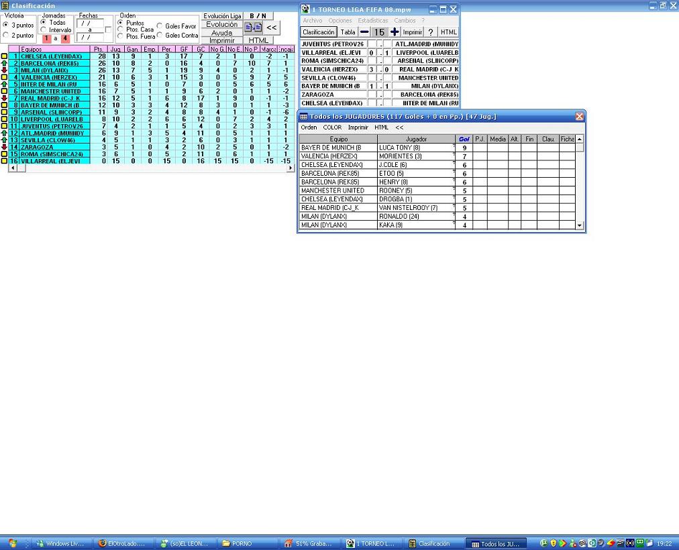Click the red jornada end value 4

(65, 38)
